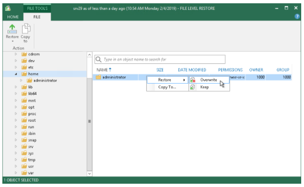Viewport: 304px width, 187px height.
Task: Click the snap folder icon
Action: point(24,140)
